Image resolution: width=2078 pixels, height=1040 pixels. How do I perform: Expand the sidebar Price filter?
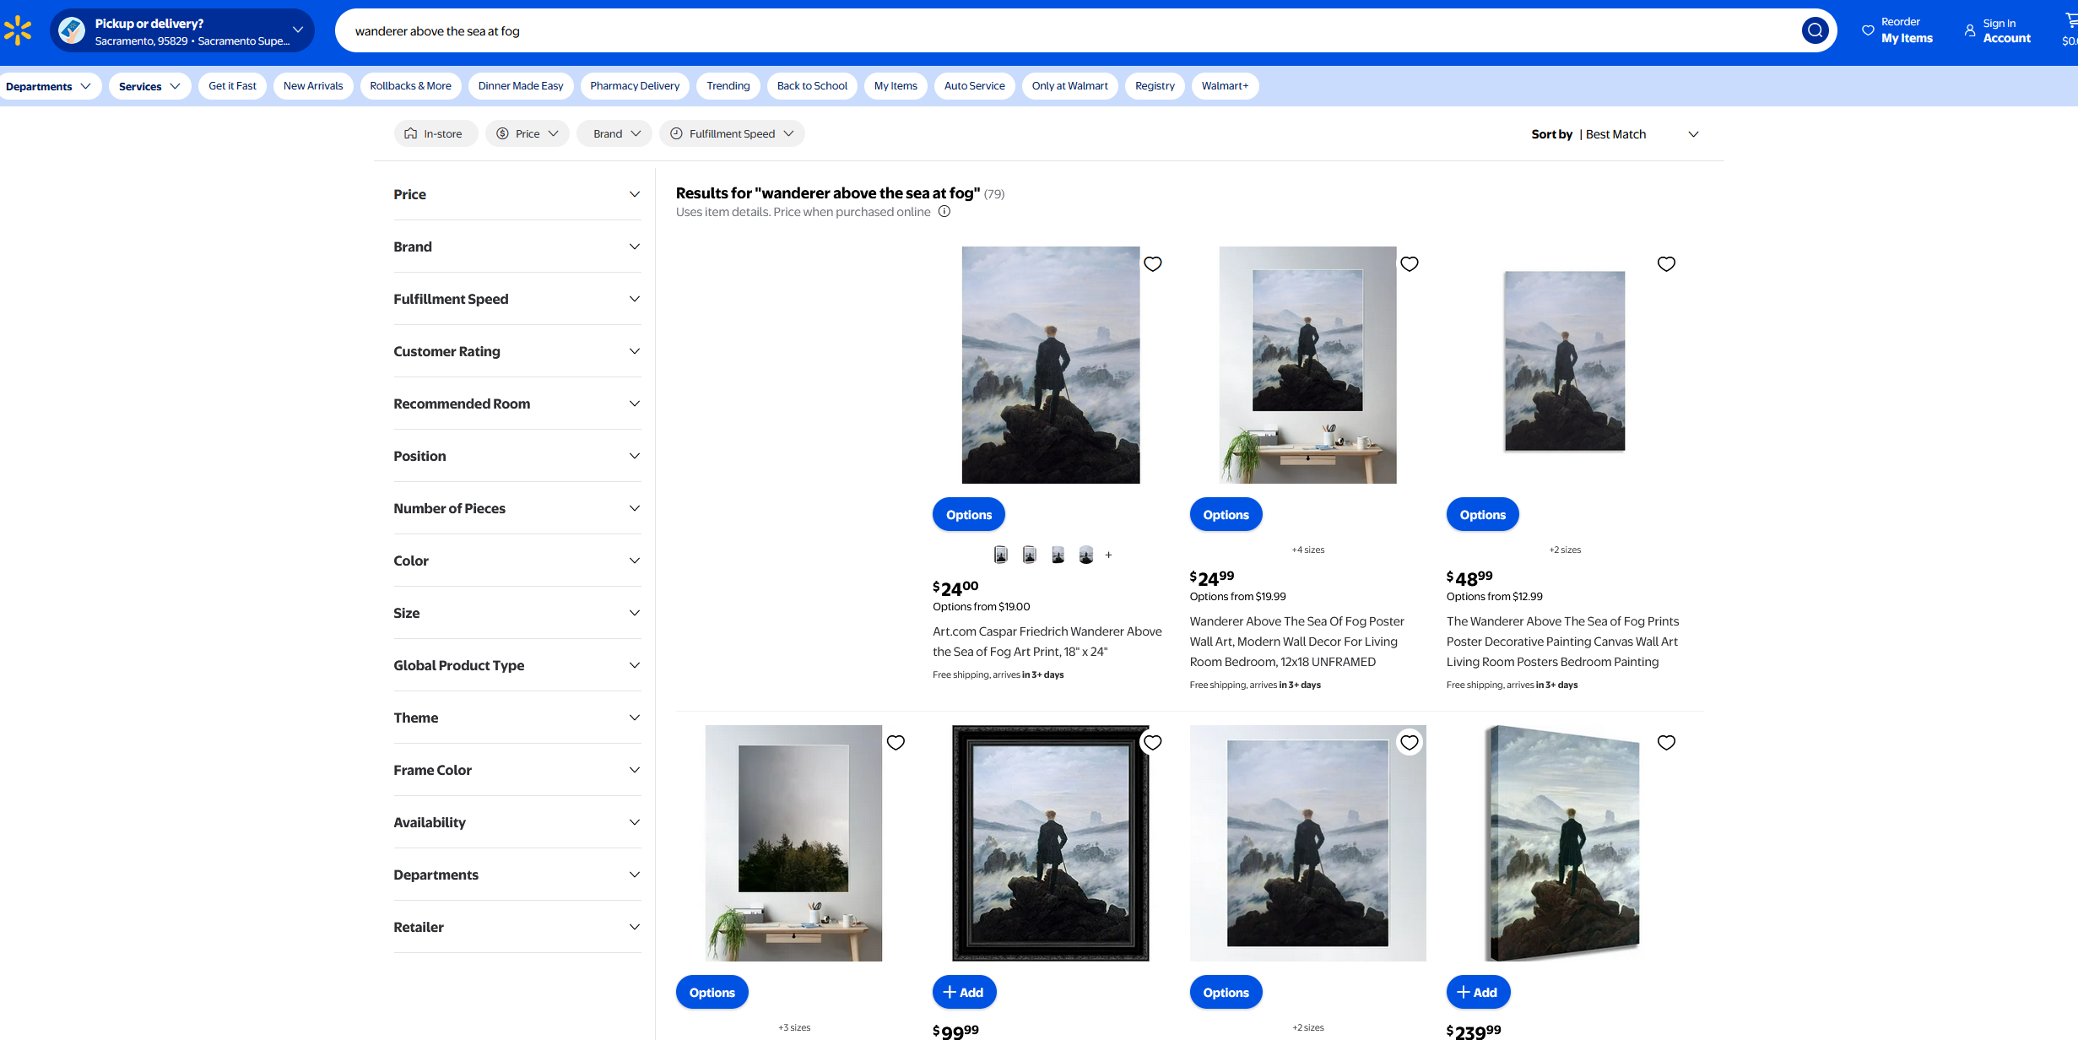click(517, 194)
